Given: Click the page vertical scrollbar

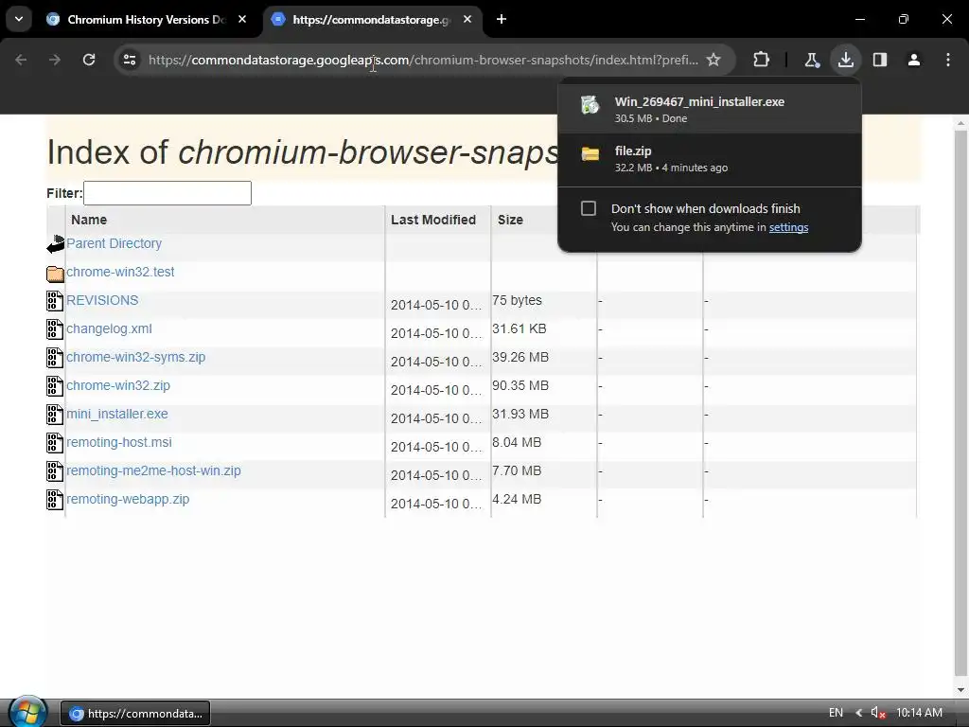Looking at the screenshot, I should tap(960, 401).
